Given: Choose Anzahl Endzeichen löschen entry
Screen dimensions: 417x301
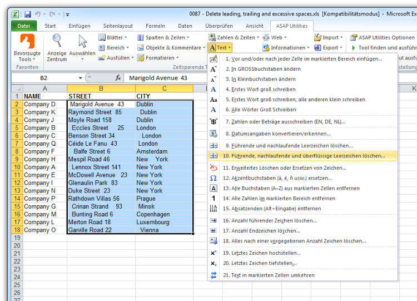Looking at the screenshot, I should tap(302, 231).
